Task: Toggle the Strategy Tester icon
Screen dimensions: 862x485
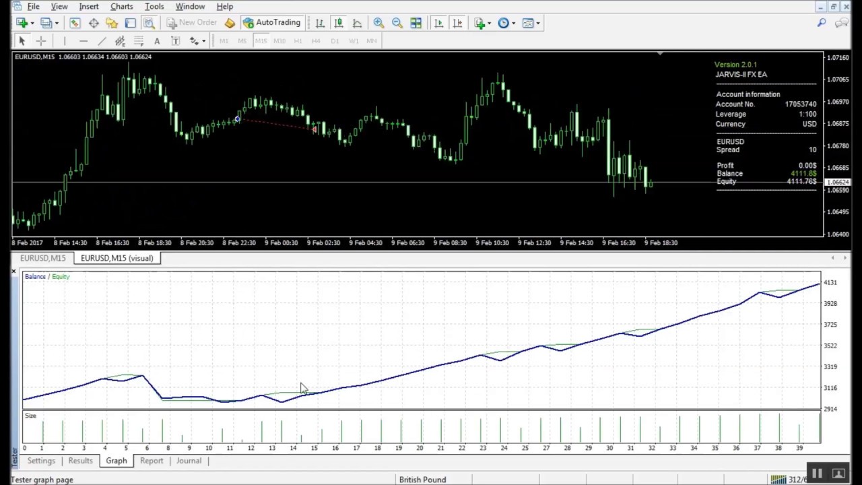Action: point(149,23)
